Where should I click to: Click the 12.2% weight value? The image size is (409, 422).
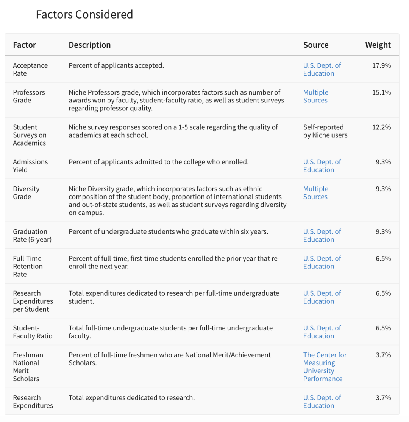tap(381, 127)
